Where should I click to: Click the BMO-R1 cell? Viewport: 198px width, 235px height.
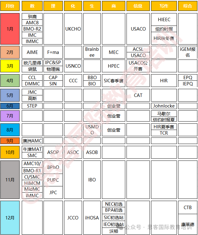point(32,171)
